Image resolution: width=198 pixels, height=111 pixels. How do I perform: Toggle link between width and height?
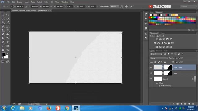coord(51,6)
